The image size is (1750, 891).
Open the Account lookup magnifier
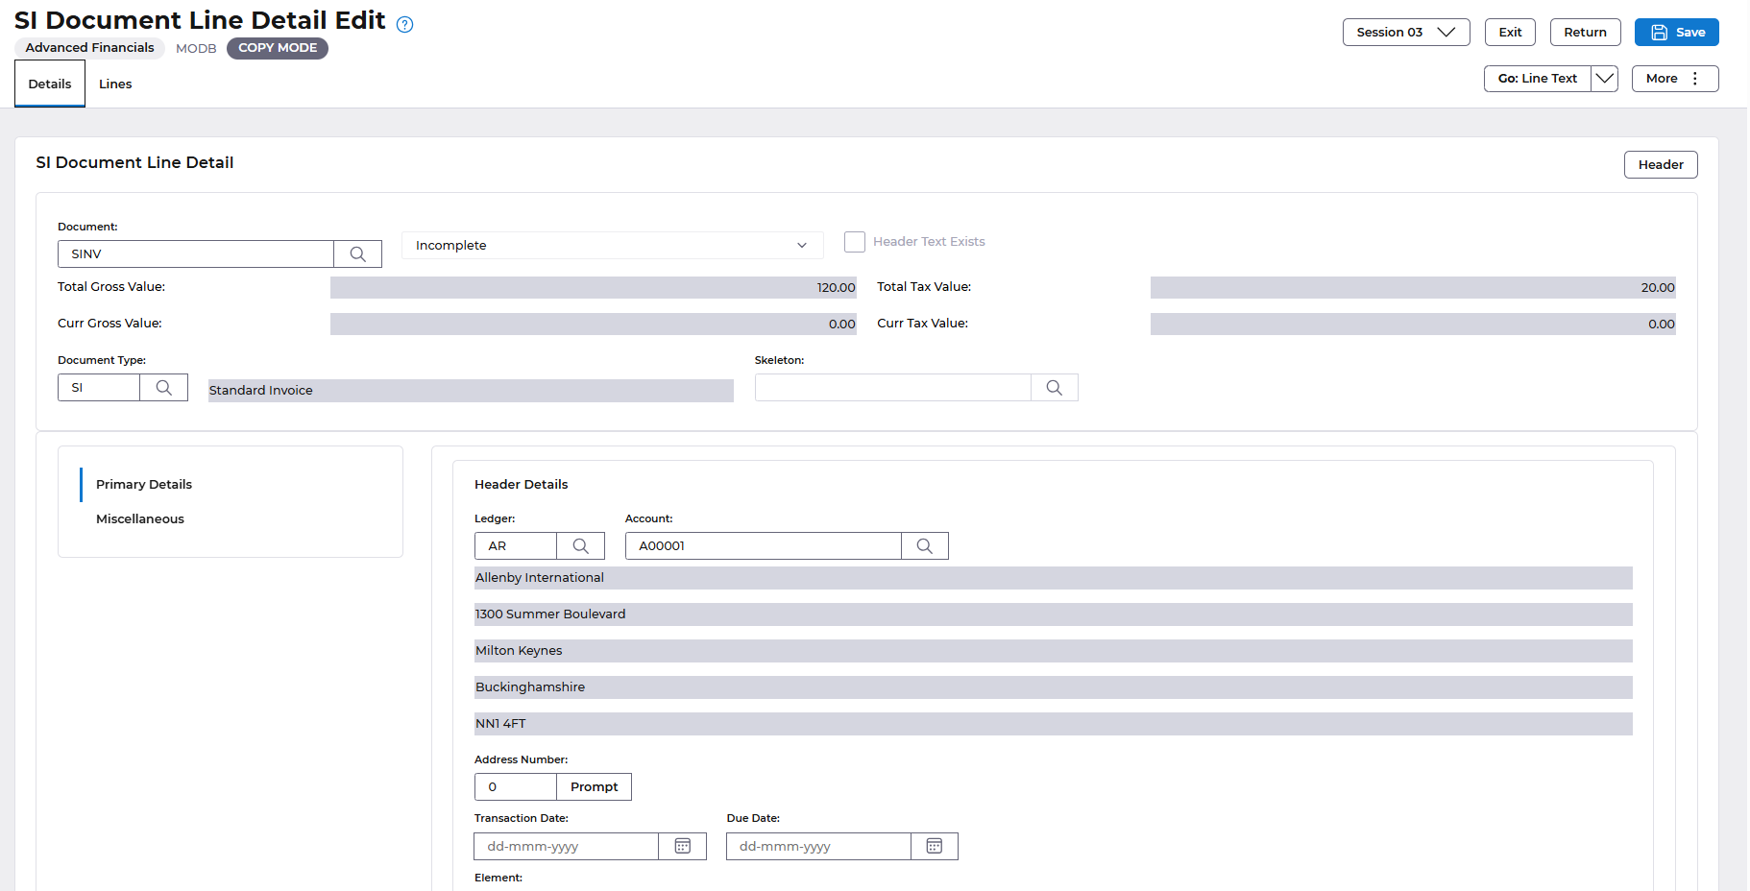[924, 546]
